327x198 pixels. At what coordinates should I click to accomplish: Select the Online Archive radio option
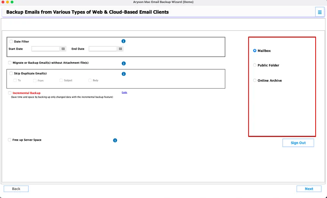(x=255, y=80)
